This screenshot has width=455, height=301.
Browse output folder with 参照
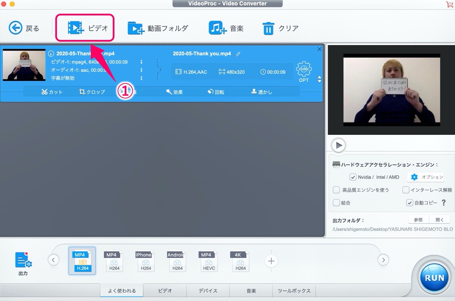point(418,220)
